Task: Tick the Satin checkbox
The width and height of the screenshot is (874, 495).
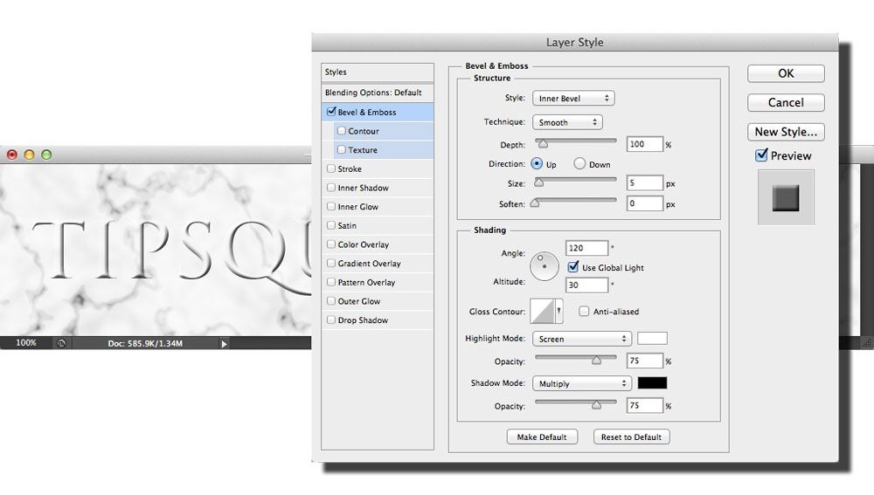Action: pos(331,225)
